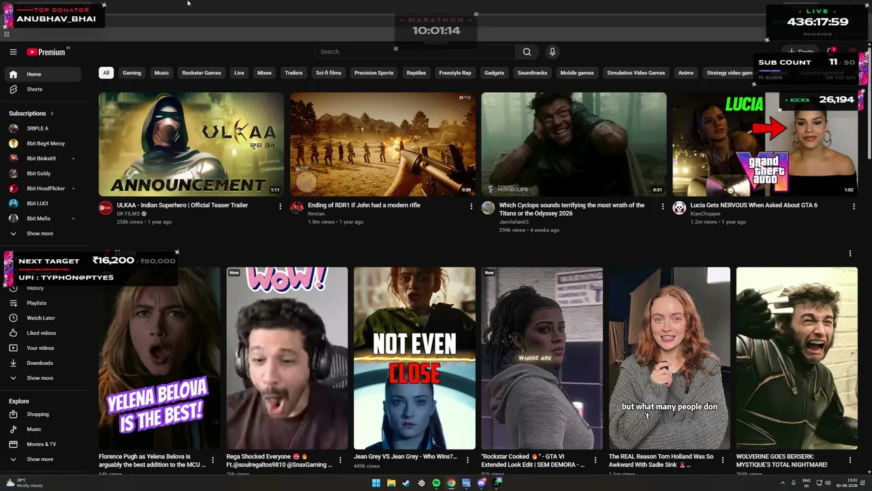Open the Jamilafan65 channel avatar
Screen dimensions: 872x491
[x=488, y=208]
